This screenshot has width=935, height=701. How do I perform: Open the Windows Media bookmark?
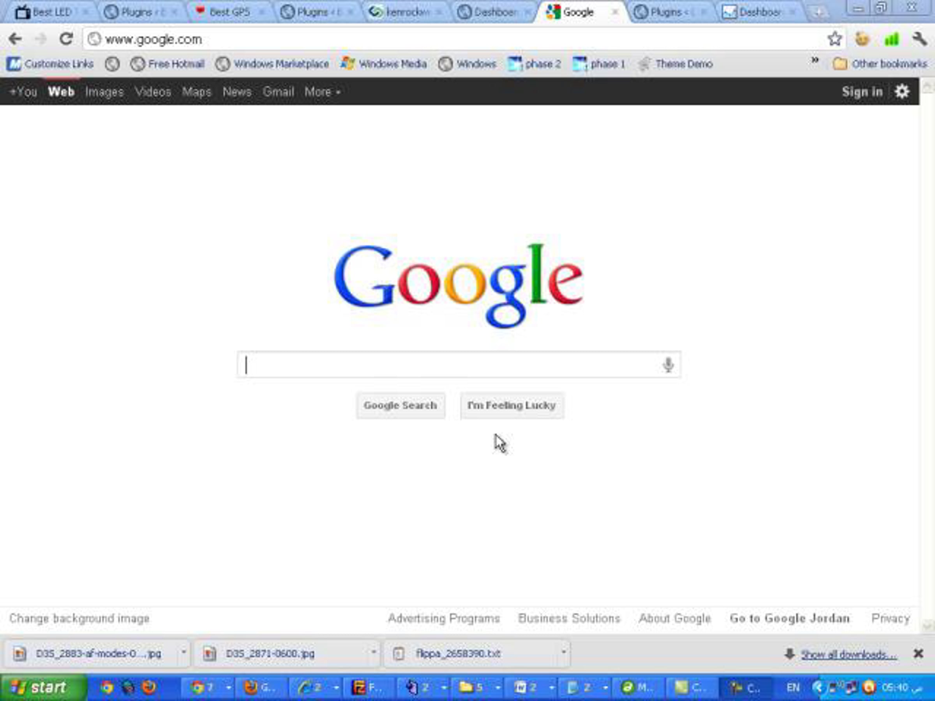[x=383, y=64]
